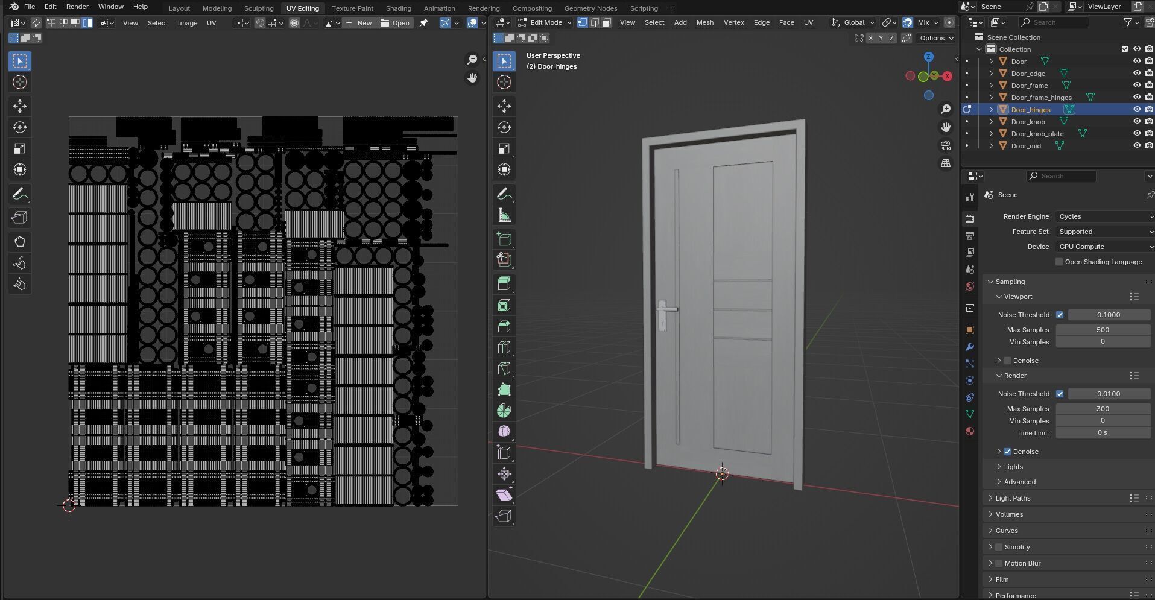This screenshot has width=1155, height=600.
Task: Switch to the Shading workspace tab
Action: point(398,8)
